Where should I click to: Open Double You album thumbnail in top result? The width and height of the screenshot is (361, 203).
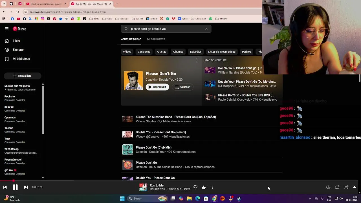tap(133, 81)
